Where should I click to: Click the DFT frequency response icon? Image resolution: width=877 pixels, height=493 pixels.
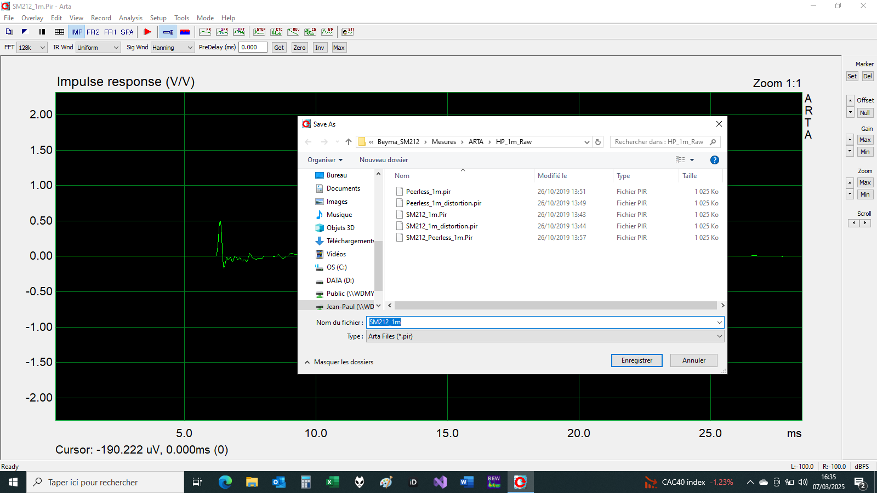pos(239,32)
